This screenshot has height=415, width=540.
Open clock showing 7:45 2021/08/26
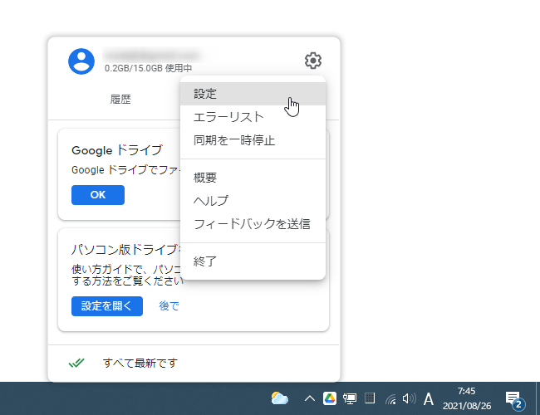[x=467, y=398]
